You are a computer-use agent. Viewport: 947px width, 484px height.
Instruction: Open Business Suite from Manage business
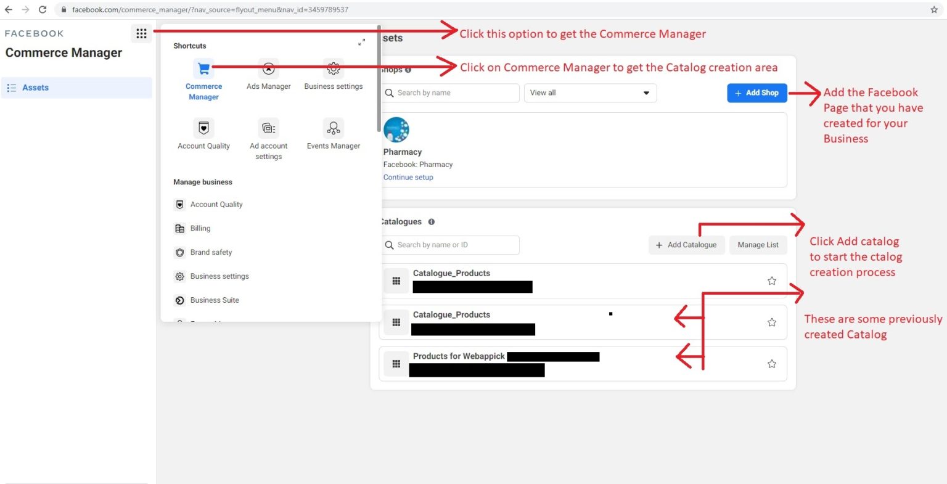[x=213, y=300]
